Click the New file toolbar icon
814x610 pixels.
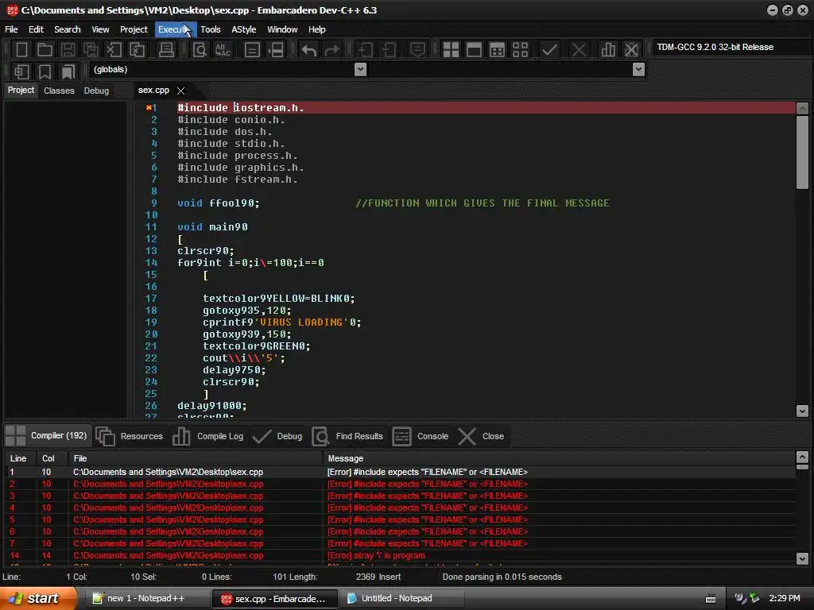(x=21, y=50)
